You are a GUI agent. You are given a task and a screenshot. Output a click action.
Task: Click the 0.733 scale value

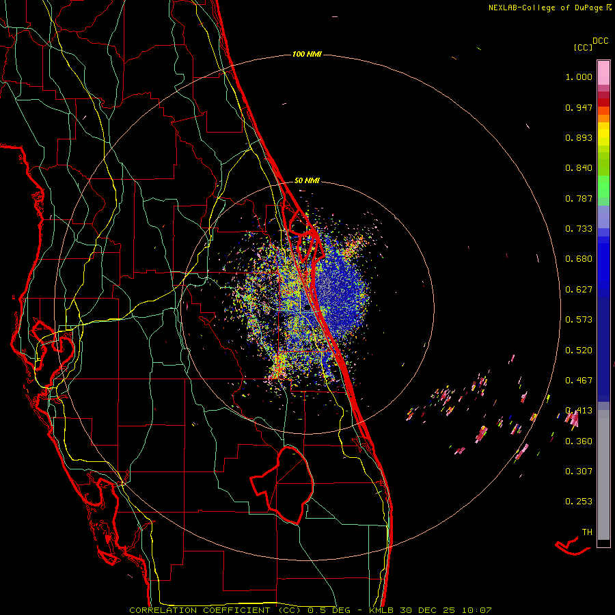579,229
